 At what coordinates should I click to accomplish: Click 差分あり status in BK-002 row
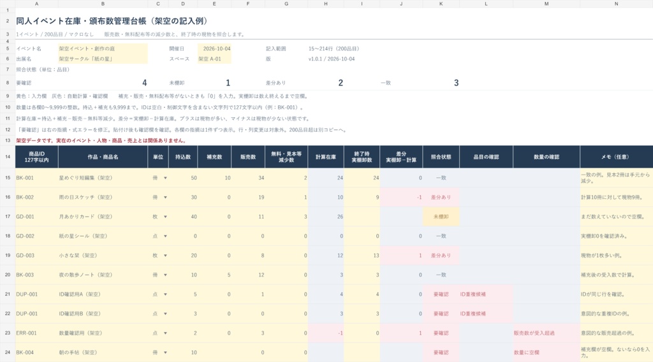(441, 197)
